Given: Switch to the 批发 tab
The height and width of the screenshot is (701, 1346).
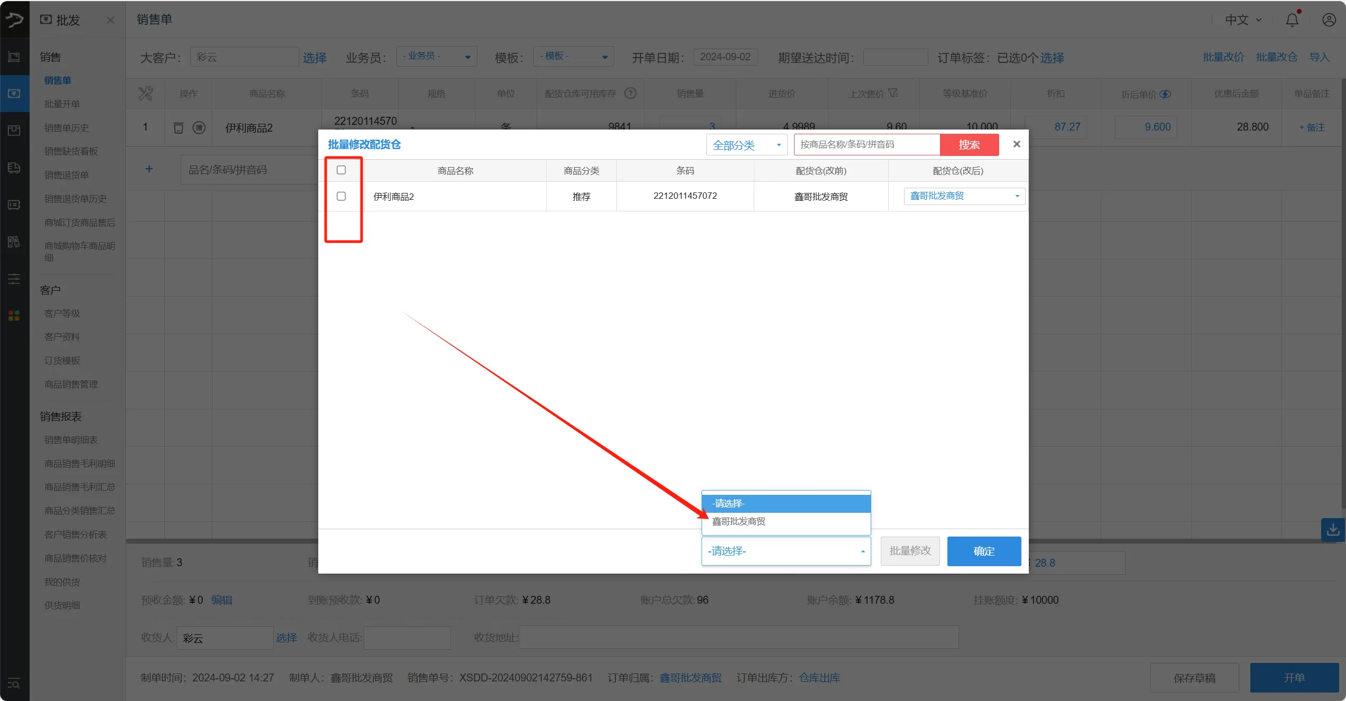Looking at the screenshot, I should click(x=67, y=20).
